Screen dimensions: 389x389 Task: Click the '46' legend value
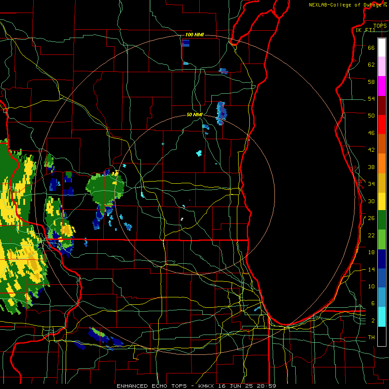click(x=371, y=133)
